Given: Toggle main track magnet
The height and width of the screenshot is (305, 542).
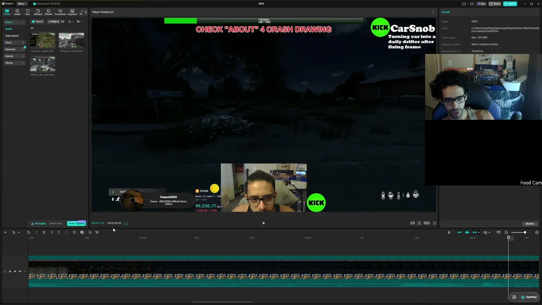Looking at the screenshot, I should click(x=459, y=232).
